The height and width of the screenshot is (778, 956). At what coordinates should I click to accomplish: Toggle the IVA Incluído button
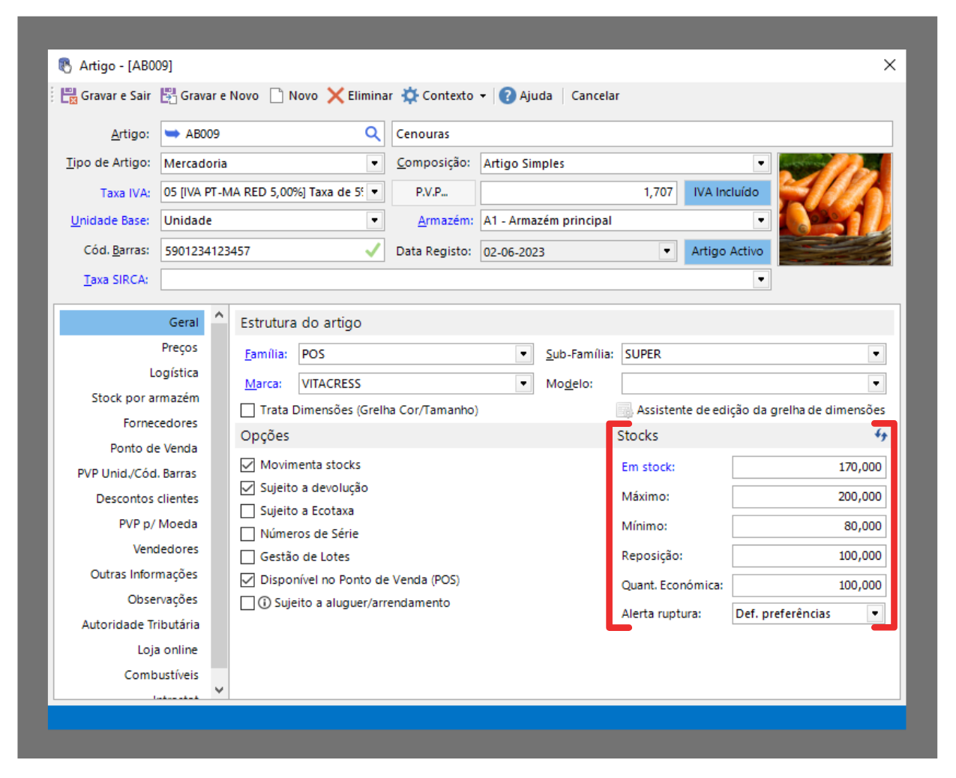(726, 193)
